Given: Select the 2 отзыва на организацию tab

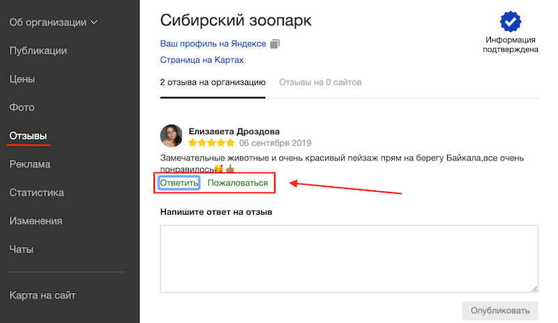Looking at the screenshot, I should click(x=213, y=82).
